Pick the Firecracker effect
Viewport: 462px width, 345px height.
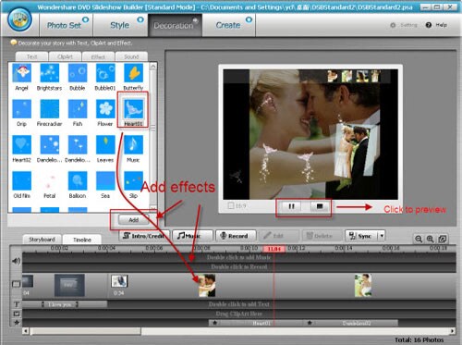49,109
